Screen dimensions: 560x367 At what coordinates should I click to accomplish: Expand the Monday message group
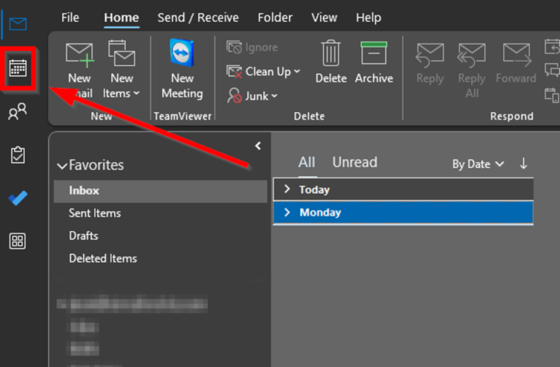(x=287, y=212)
